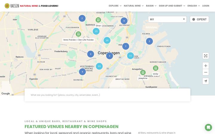Open the cluster with 23 venues
Image resolution: width=215 pixels, height=134 pixels.
pyautogui.click(x=99, y=66)
